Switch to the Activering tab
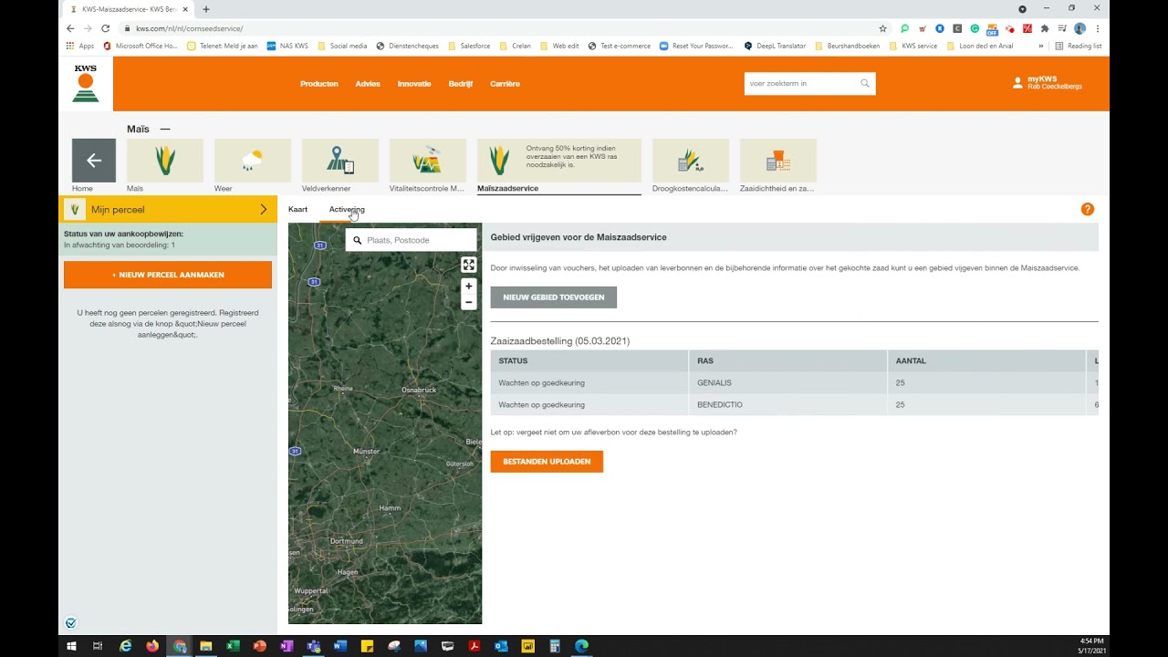Viewport: 1168px width, 657px height. [347, 209]
